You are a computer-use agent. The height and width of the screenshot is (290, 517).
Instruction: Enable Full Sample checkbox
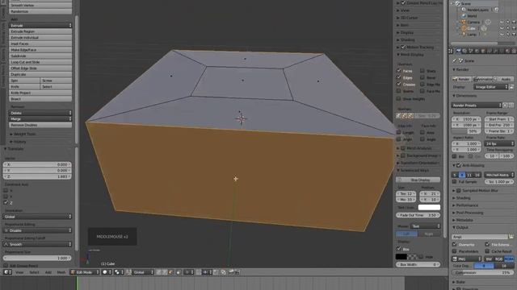[x=455, y=181]
